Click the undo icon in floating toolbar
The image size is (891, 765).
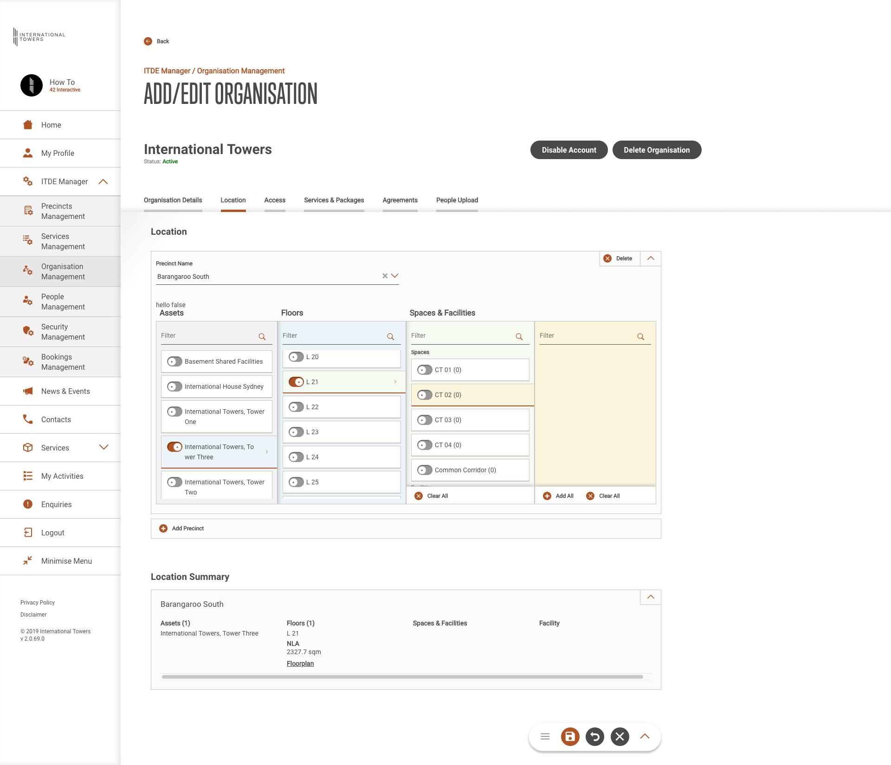pos(595,736)
